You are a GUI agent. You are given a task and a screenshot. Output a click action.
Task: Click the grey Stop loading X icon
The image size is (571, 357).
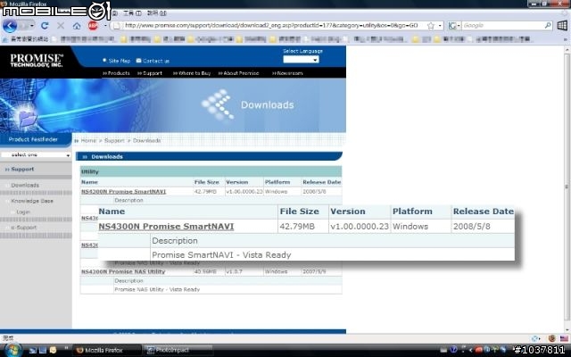[61, 26]
